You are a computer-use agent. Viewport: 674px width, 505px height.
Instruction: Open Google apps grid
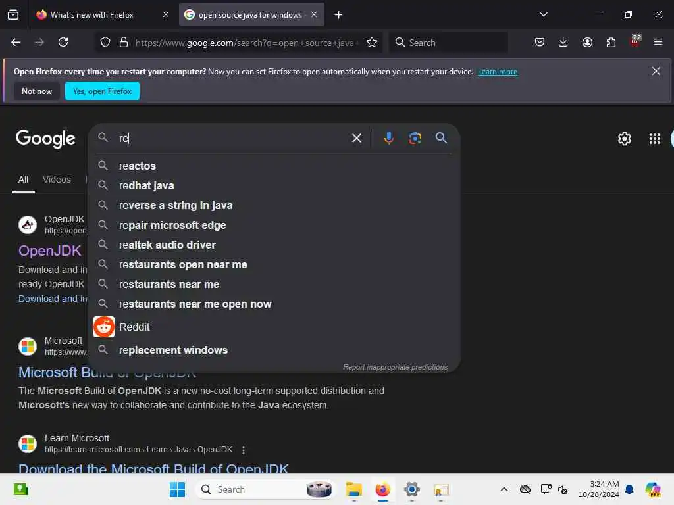click(654, 139)
